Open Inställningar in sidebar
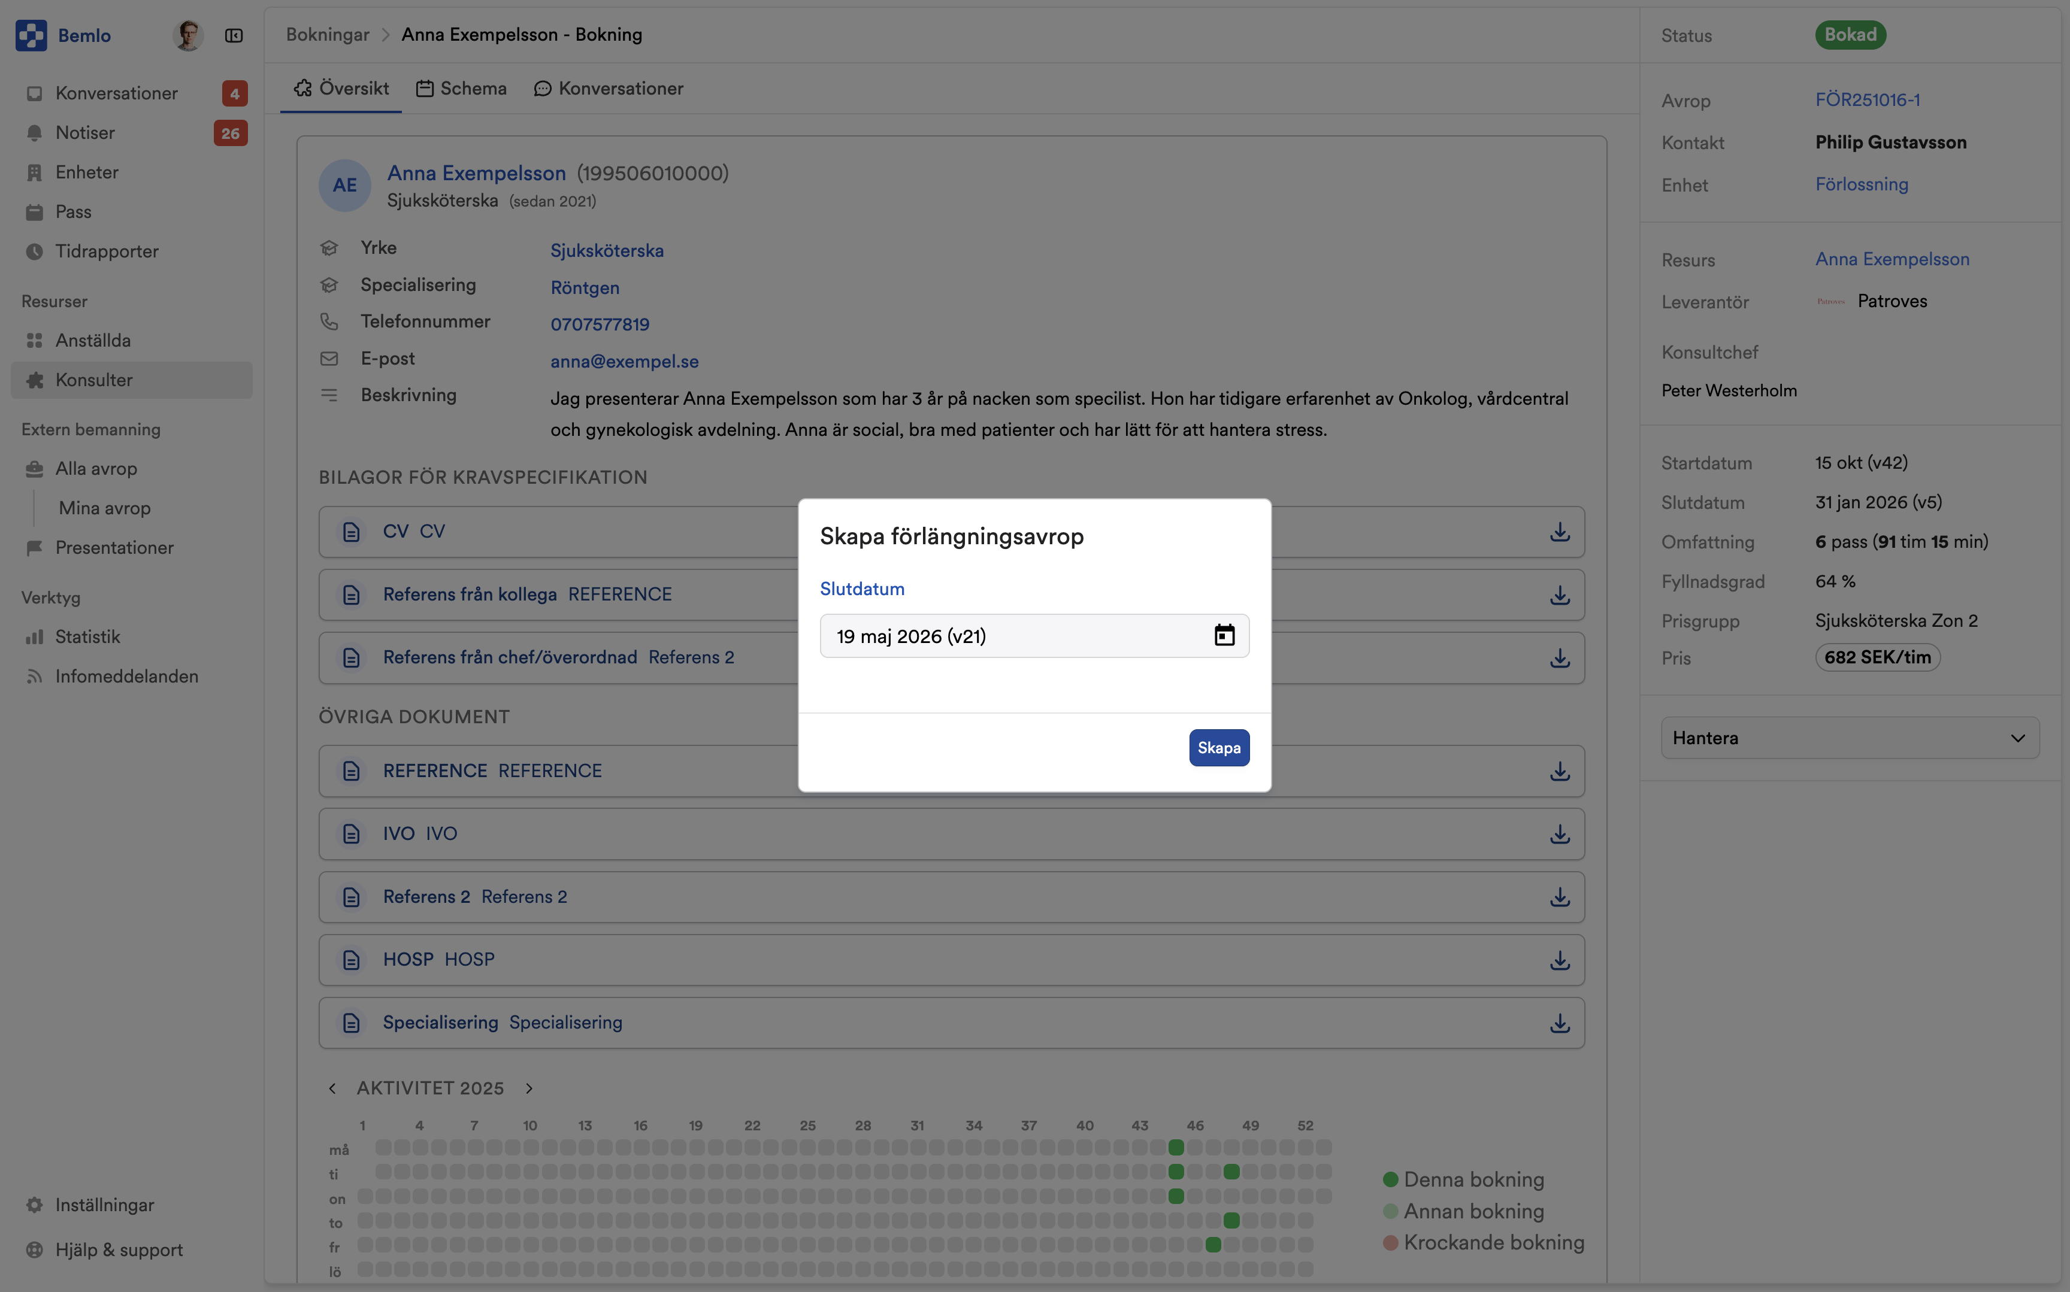This screenshot has width=2070, height=1292. click(132, 1205)
